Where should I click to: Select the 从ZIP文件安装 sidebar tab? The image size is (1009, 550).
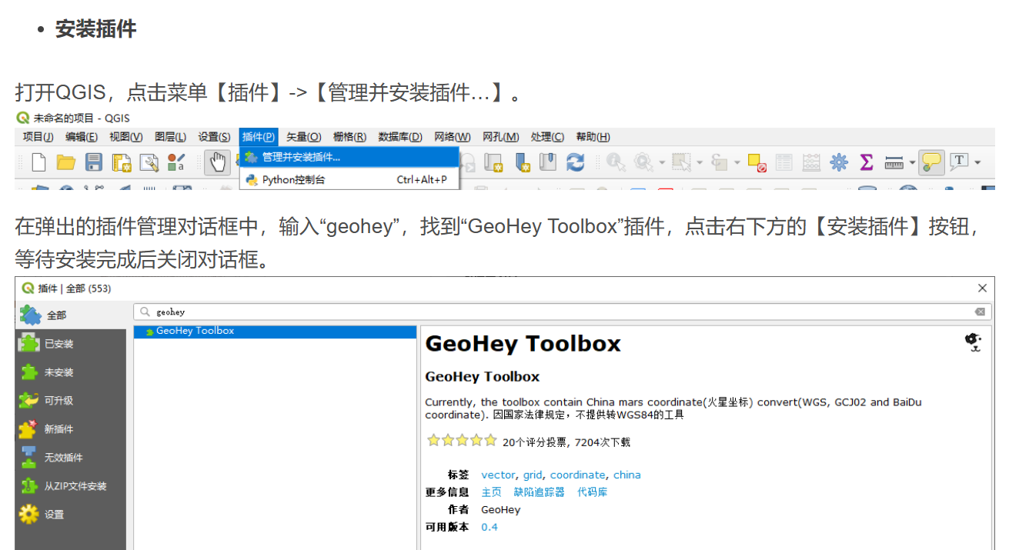[70, 486]
